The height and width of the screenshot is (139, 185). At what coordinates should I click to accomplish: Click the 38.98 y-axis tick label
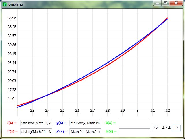click(12, 18)
